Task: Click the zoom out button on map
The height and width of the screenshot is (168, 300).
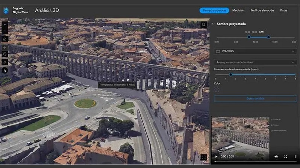Action: (x=5, y=31)
